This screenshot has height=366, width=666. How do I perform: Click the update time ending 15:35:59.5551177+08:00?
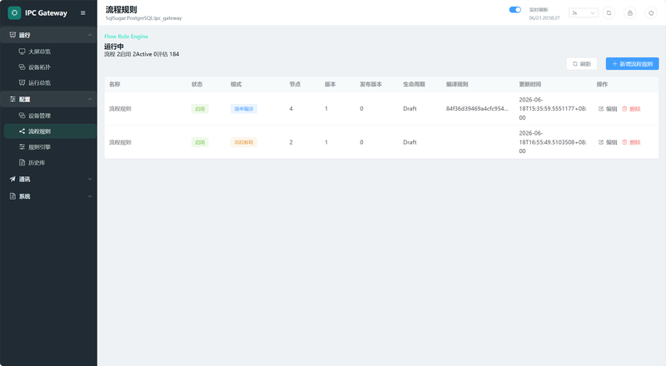(x=553, y=109)
